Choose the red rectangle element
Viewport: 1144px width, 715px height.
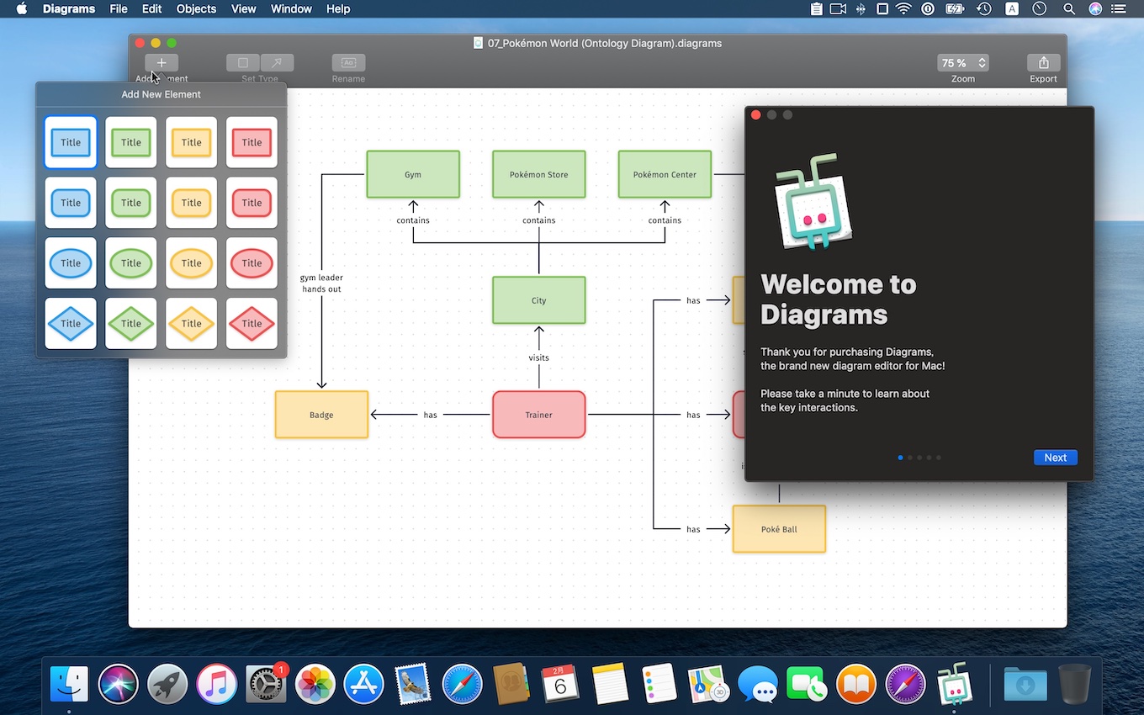point(252,142)
